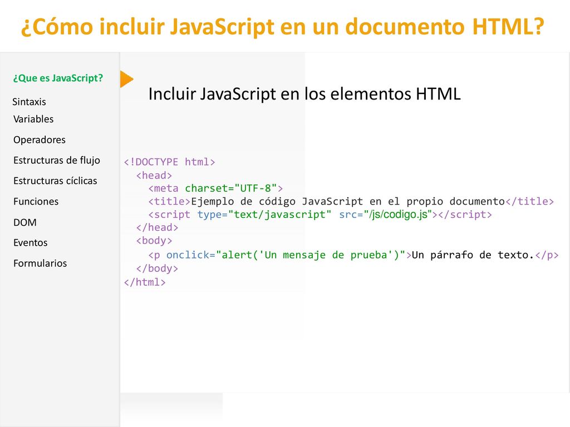Screen dimensions: 570x427
Task: Click the opening <body> tag
Action: pos(154,241)
